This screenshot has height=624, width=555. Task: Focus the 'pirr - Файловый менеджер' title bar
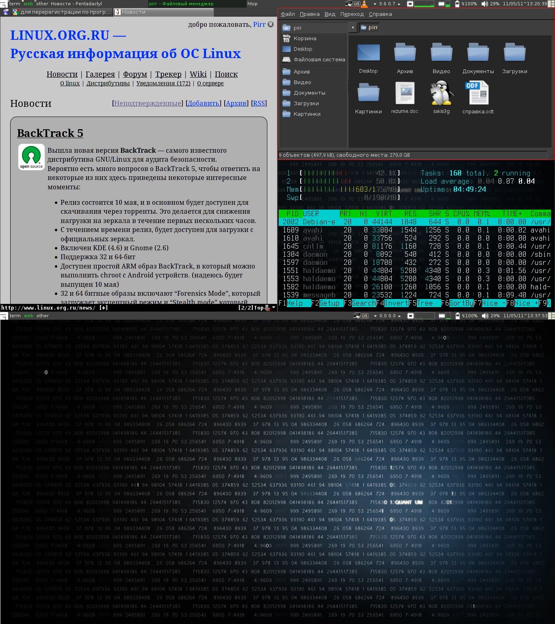[x=197, y=4]
